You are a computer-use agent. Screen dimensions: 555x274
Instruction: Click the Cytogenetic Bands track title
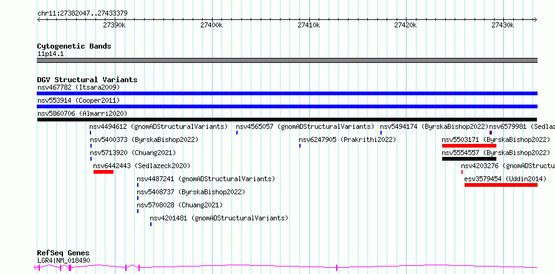pyautogui.click(x=74, y=46)
